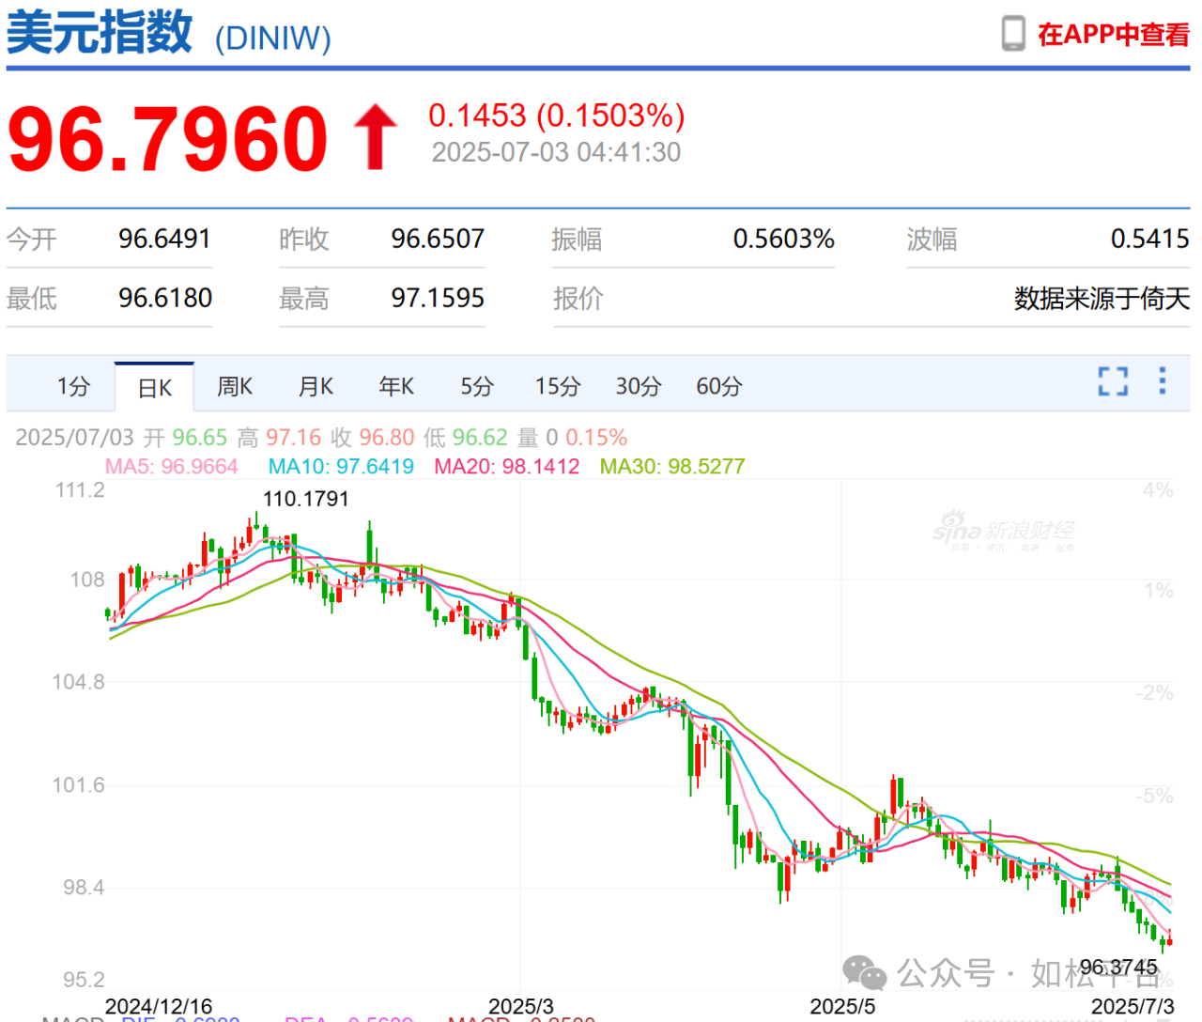The height and width of the screenshot is (1022, 1202).
Task: Switch to the 月K chart tab
Action: [316, 386]
